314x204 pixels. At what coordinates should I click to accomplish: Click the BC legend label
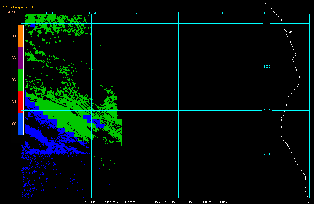point(14,58)
